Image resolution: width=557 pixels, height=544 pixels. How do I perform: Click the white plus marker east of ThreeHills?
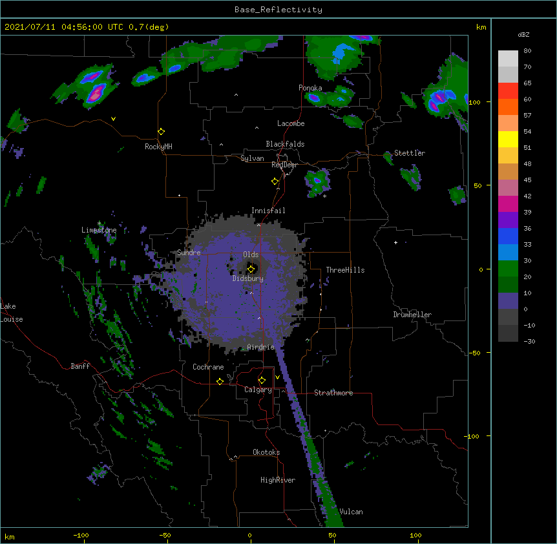click(x=395, y=242)
